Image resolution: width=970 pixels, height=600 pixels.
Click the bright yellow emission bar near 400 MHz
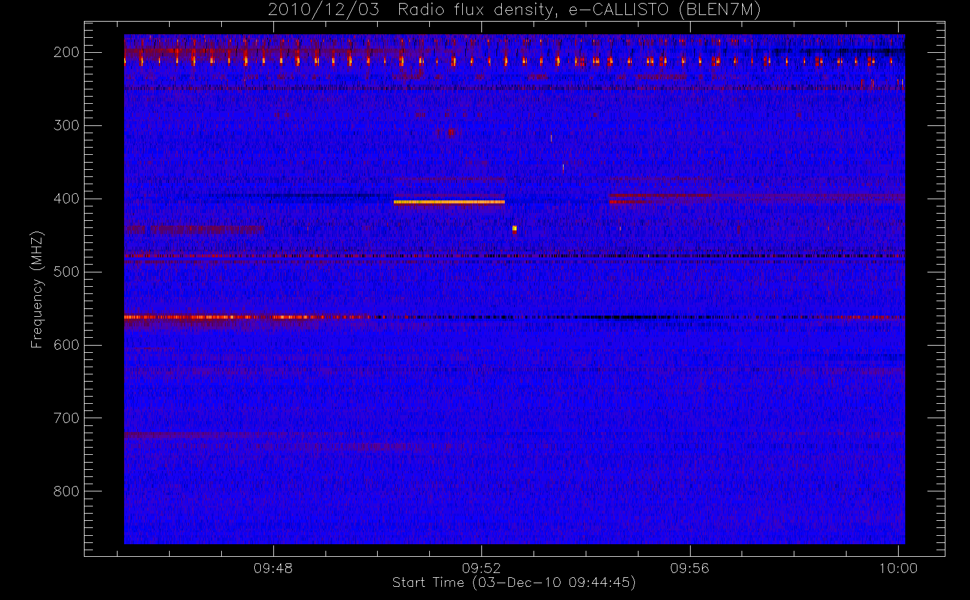tap(449, 202)
